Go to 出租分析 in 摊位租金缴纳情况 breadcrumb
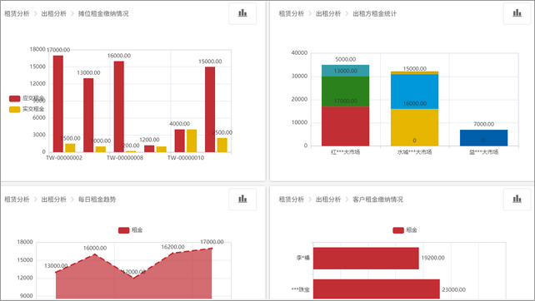 54,13
